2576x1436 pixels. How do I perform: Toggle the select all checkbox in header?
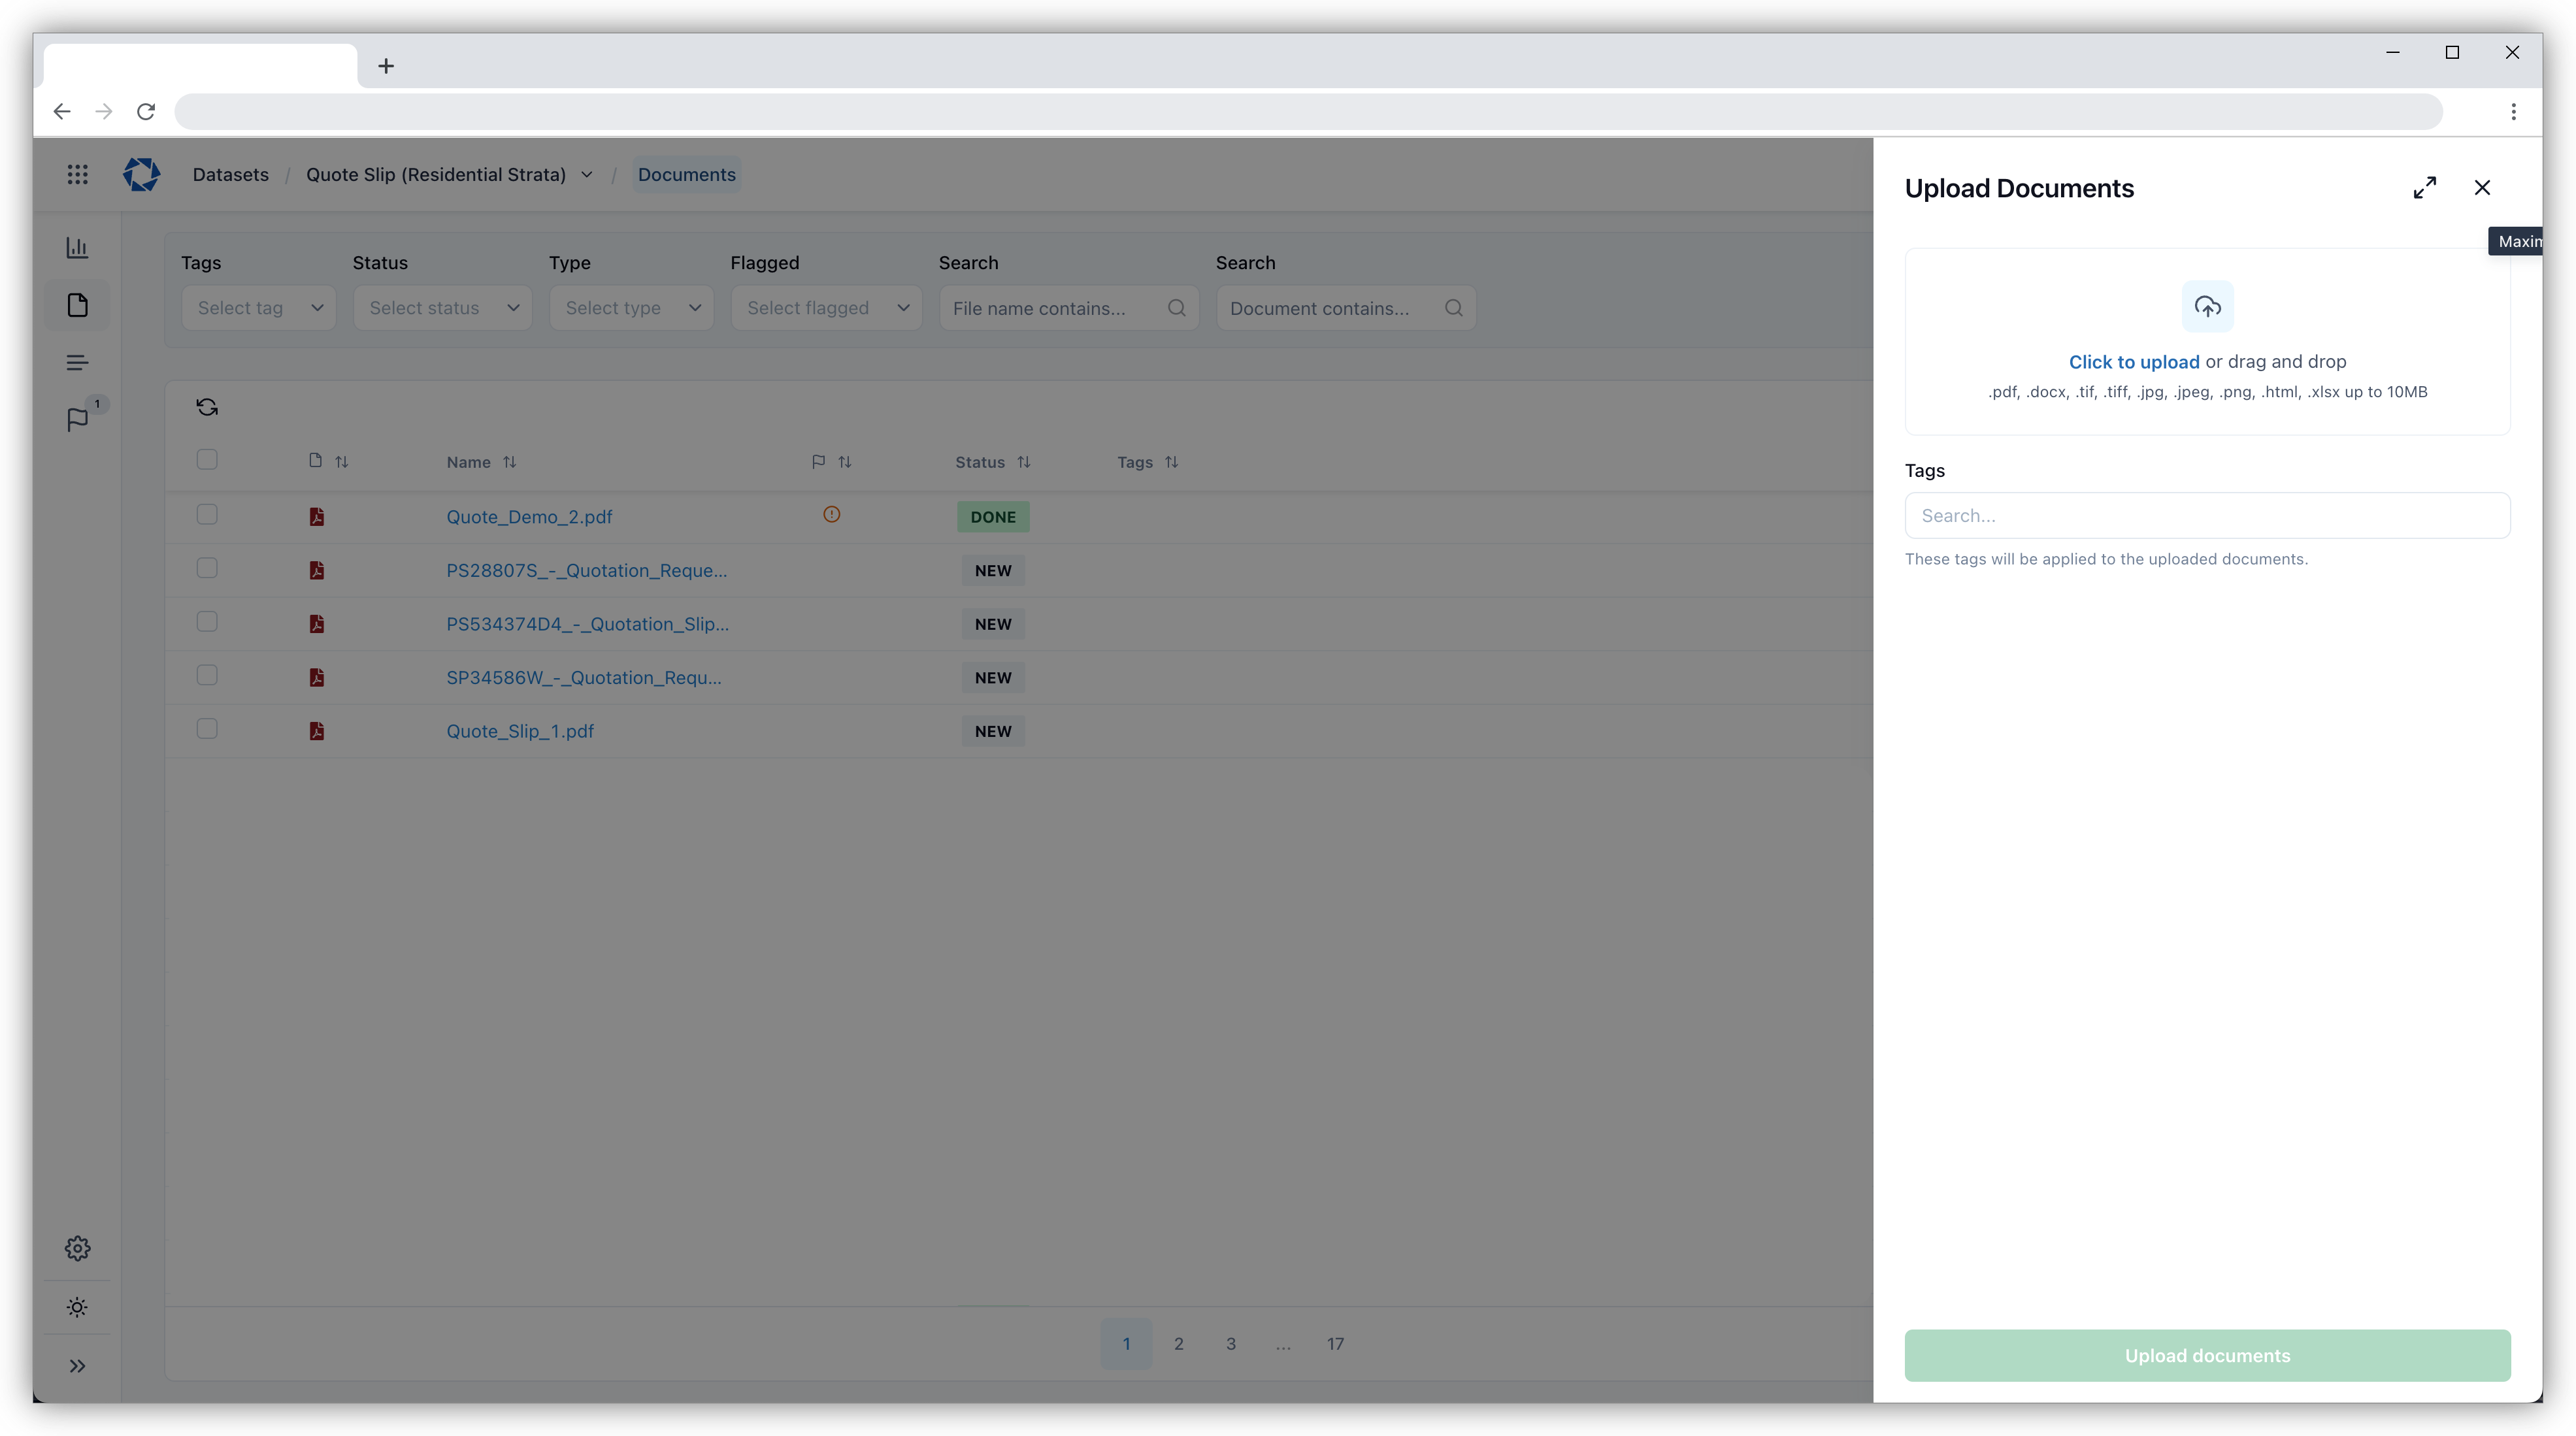(207, 460)
